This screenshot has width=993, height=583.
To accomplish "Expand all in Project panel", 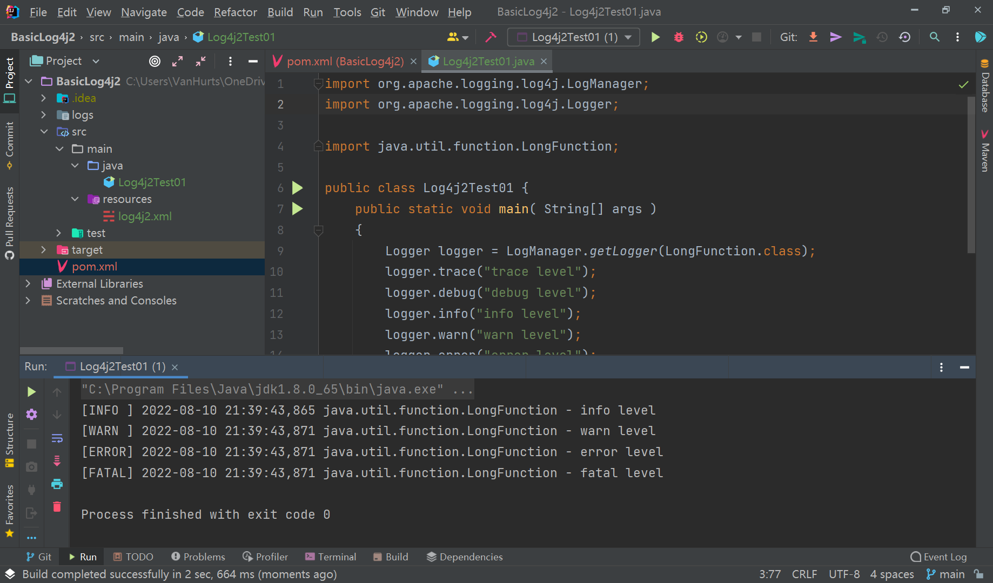I will [x=178, y=61].
